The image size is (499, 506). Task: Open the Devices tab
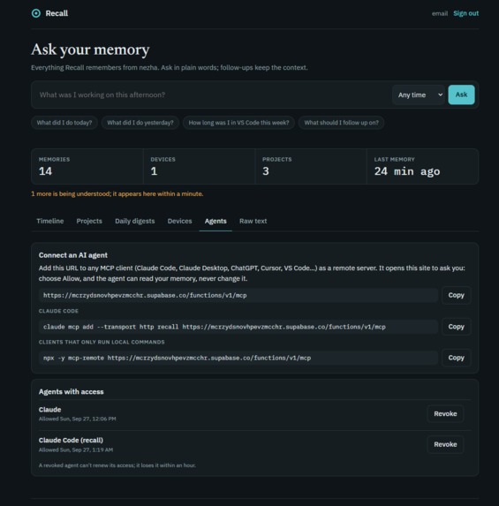click(x=179, y=221)
